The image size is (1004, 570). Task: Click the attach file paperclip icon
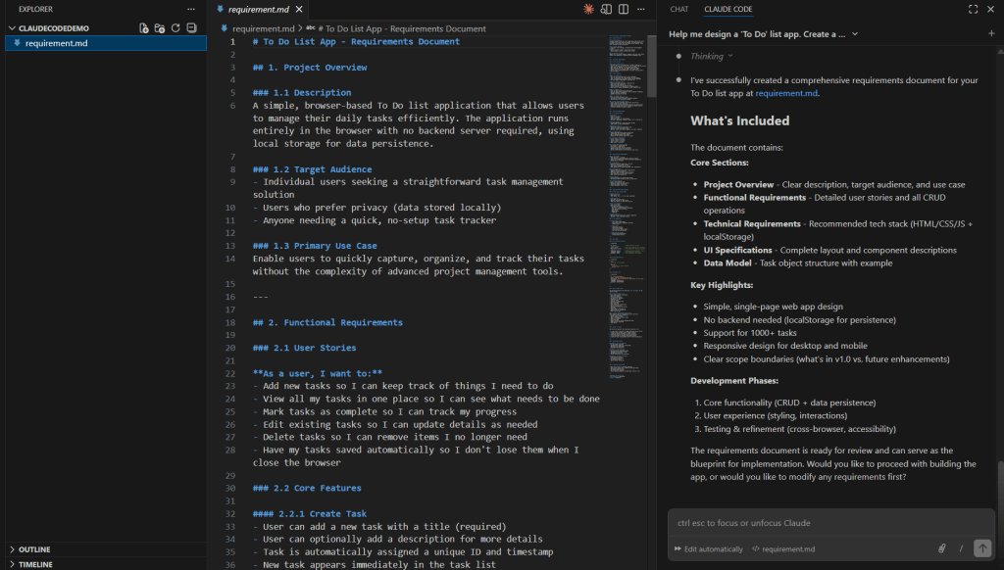tap(941, 548)
